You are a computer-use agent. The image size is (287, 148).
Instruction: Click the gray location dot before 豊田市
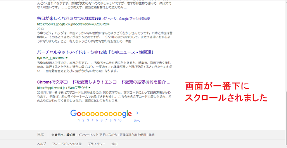(52, 135)
